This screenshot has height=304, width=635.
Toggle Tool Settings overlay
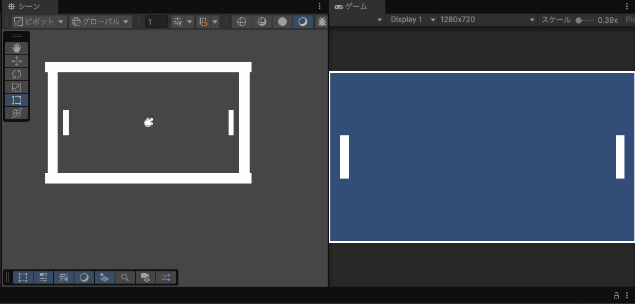coord(43,277)
